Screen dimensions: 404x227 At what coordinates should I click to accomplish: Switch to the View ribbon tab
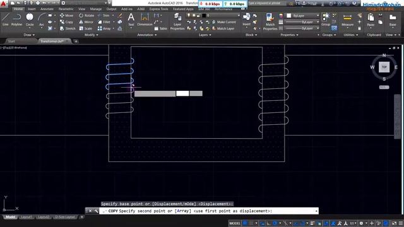coord(81,9)
